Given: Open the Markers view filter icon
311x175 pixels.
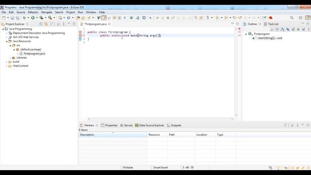Looking at the screenshot, I should coord(285,125).
